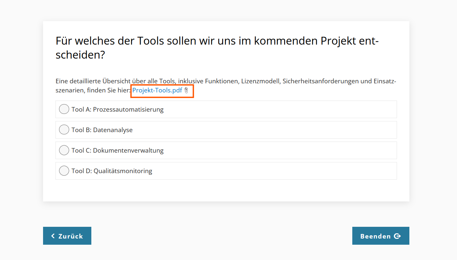Open the Projekt-Tools.pdf link
This screenshot has height=260, width=457.
click(x=157, y=90)
